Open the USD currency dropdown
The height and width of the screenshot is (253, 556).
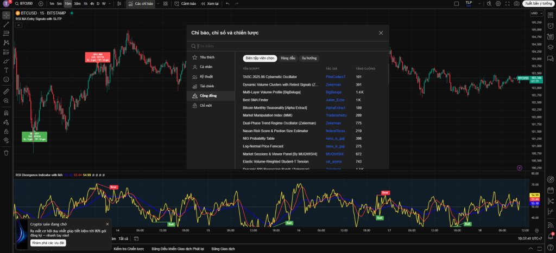click(x=535, y=13)
